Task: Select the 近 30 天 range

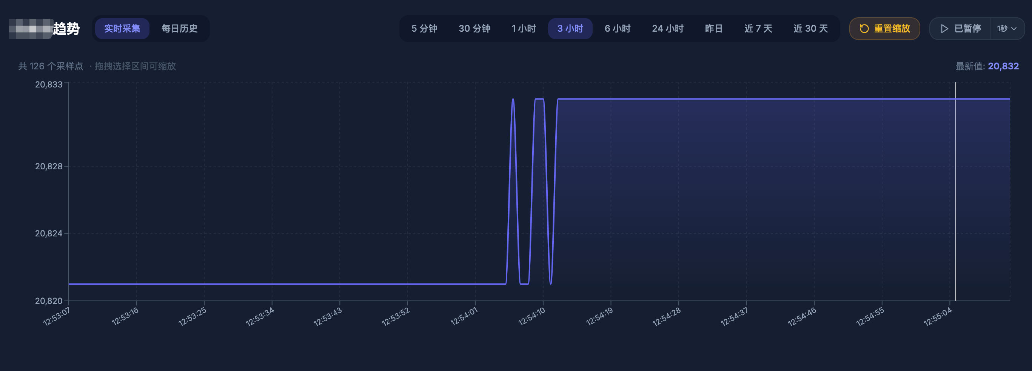Action: pyautogui.click(x=810, y=29)
